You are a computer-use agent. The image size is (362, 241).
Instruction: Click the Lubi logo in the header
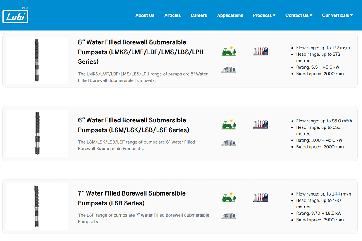click(x=15, y=15)
